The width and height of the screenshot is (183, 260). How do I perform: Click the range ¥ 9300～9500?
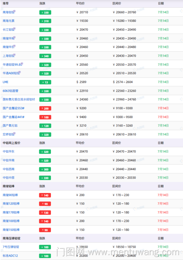123,117
